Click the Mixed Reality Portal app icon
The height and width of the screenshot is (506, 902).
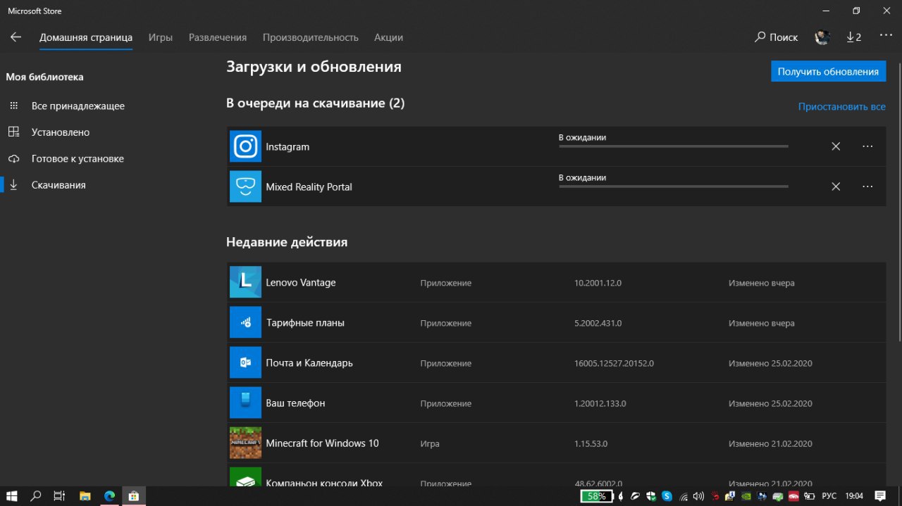point(245,186)
